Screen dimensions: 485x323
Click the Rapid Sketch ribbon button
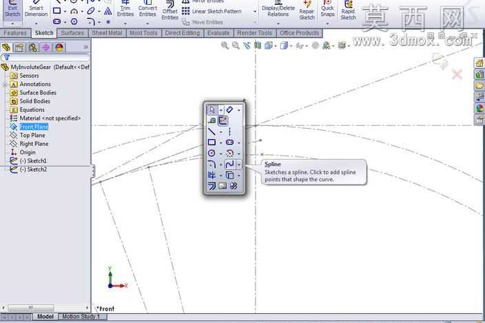(x=348, y=11)
